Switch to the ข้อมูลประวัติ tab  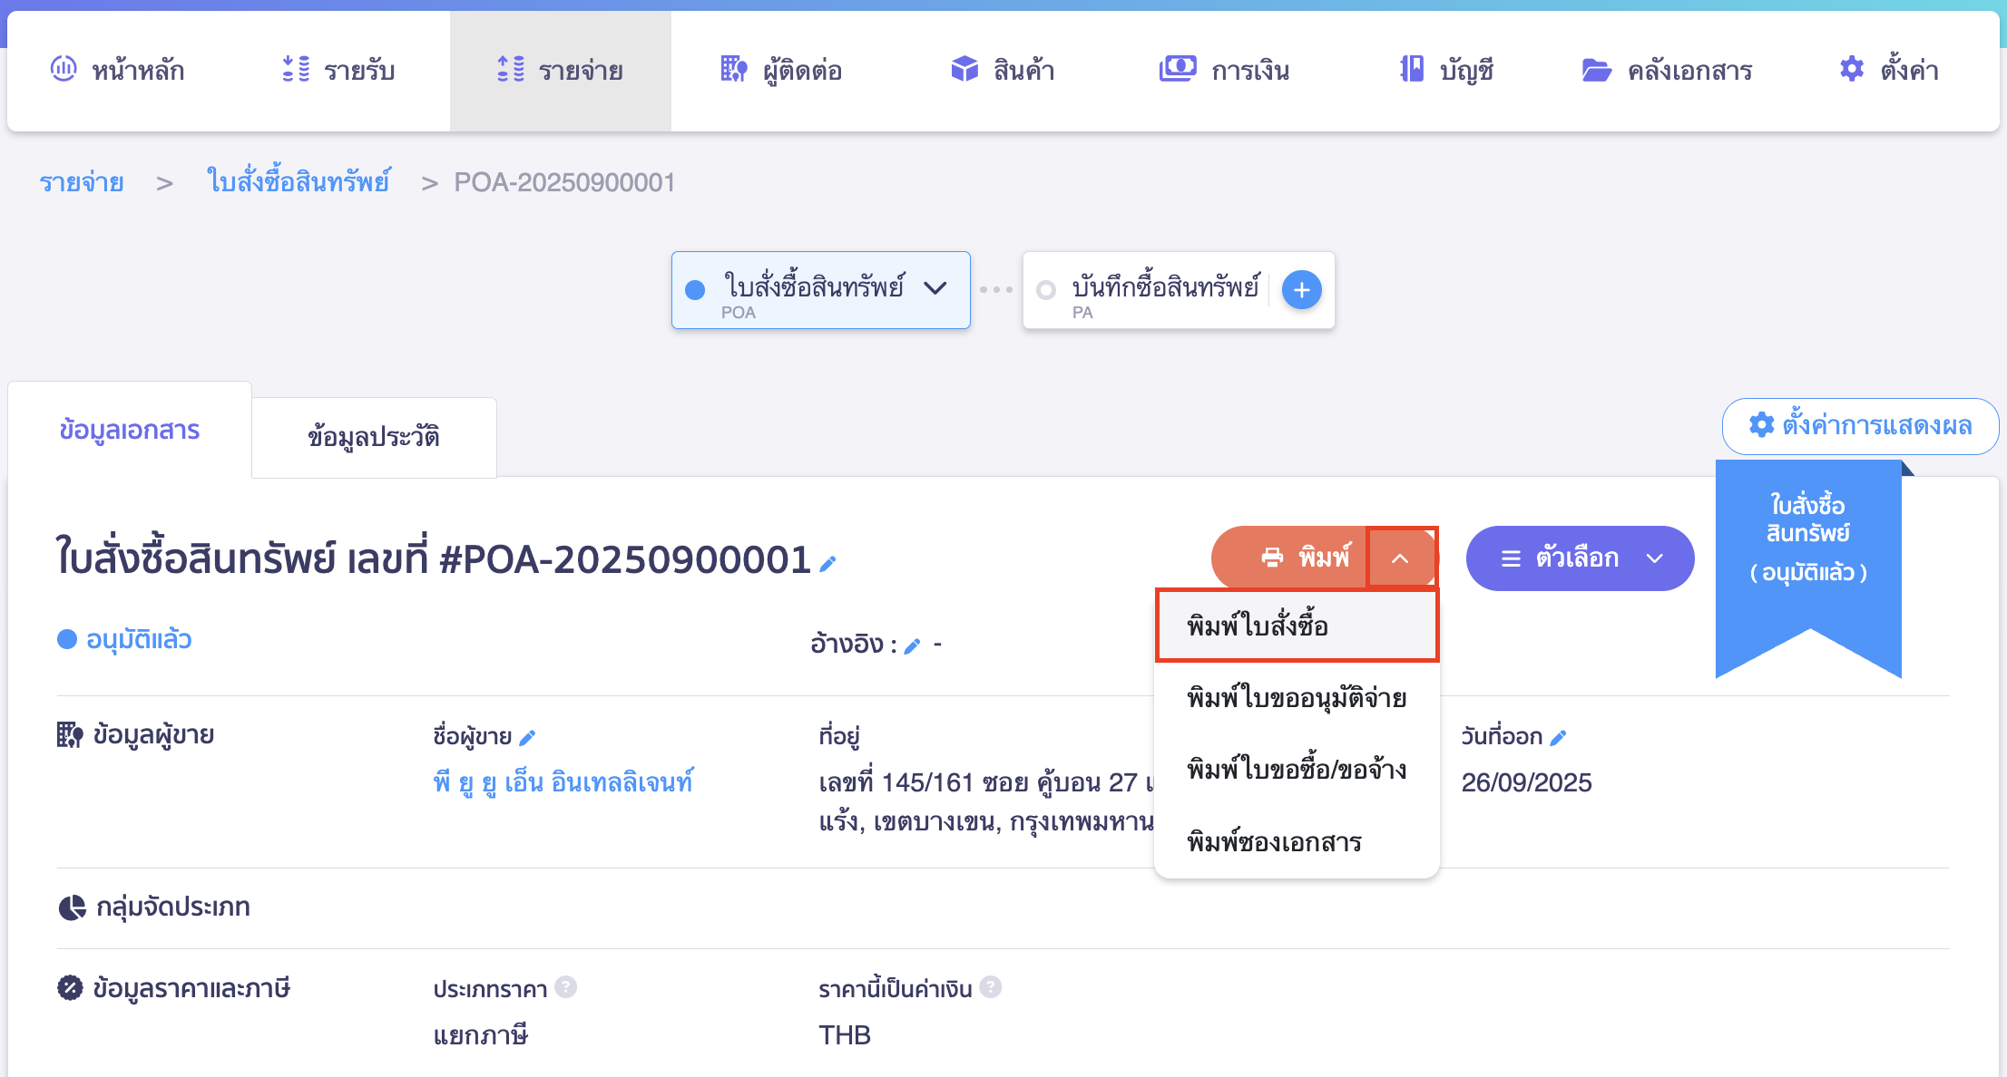(373, 437)
